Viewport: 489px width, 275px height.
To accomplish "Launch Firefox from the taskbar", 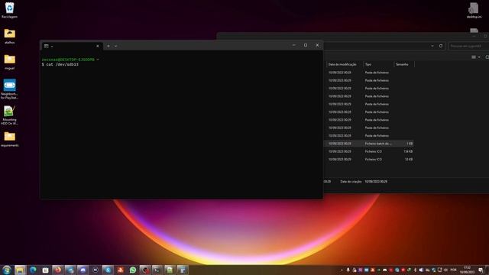I will (x=58, y=270).
